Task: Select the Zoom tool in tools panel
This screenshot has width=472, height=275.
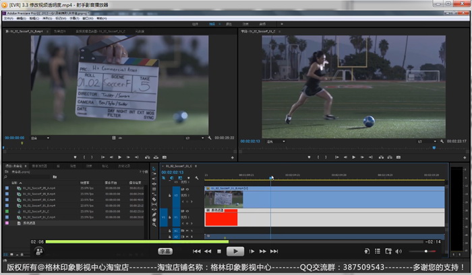Action: pos(154,225)
